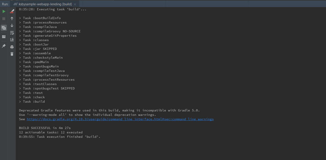Click the Task :jar SKIPPED line
This screenshot has height=160, width=326.
point(38,49)
